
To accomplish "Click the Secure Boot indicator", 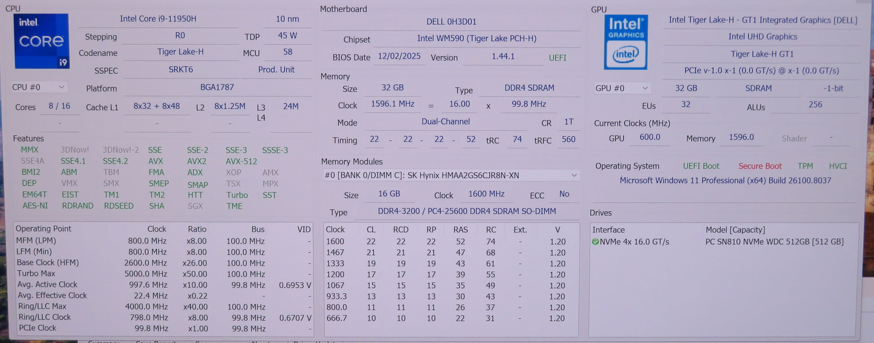I will point(759,166).
